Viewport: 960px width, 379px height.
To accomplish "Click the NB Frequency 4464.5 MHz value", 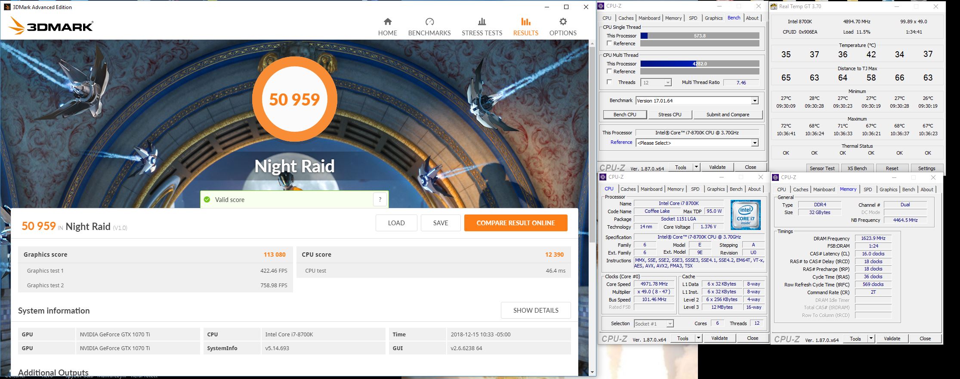I will click(x=905, y=220).
